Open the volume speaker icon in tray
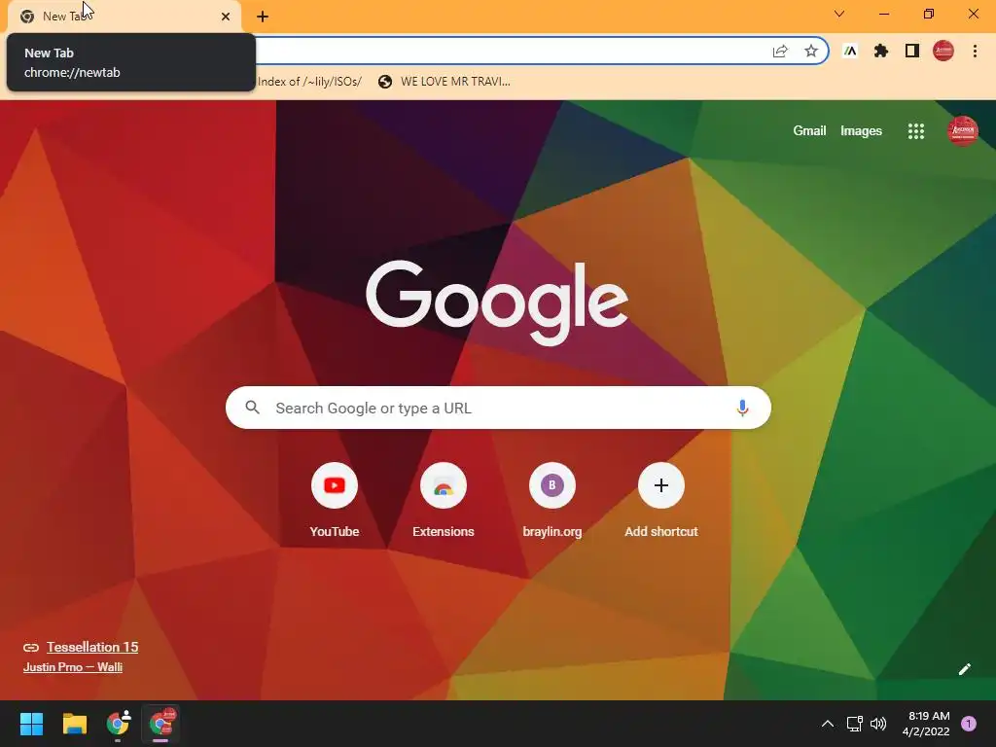996x747 pixels. [x=878, y=724]
